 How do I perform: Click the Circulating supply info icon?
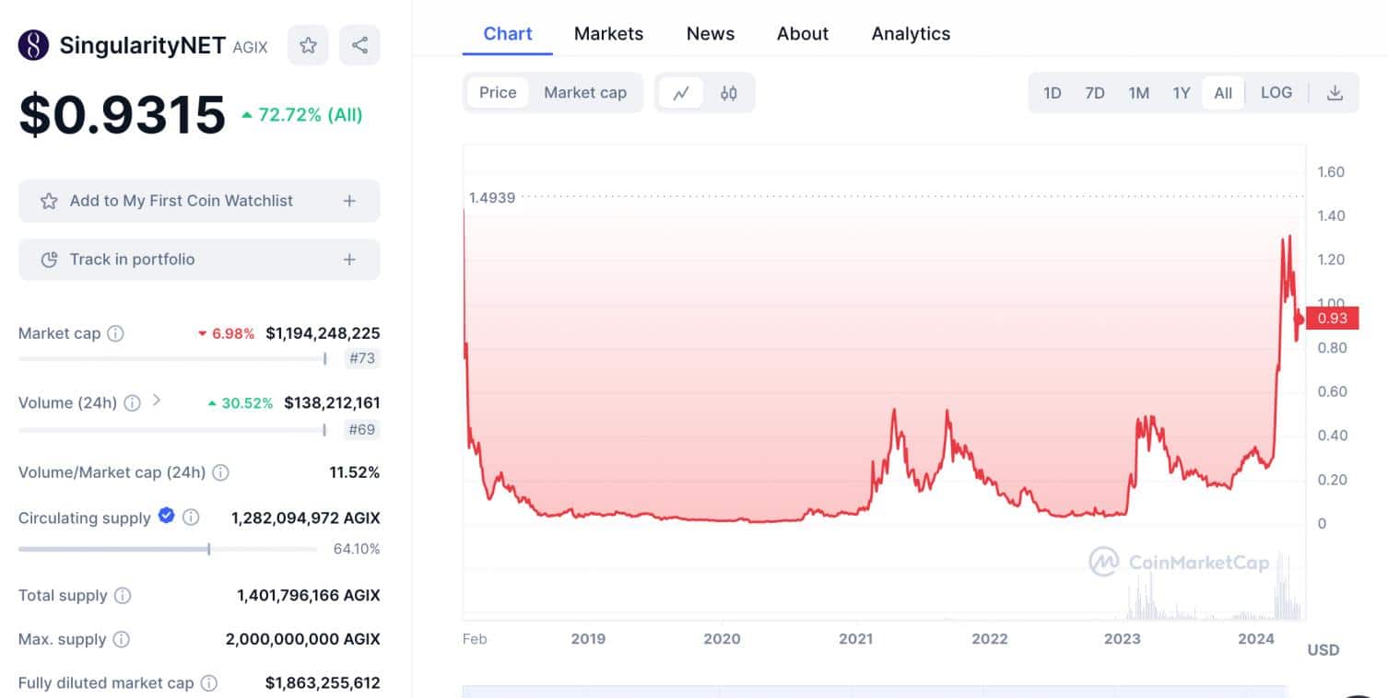191,518
